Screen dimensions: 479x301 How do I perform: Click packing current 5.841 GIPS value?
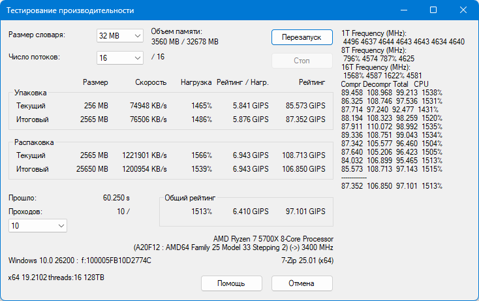point(251,106)
